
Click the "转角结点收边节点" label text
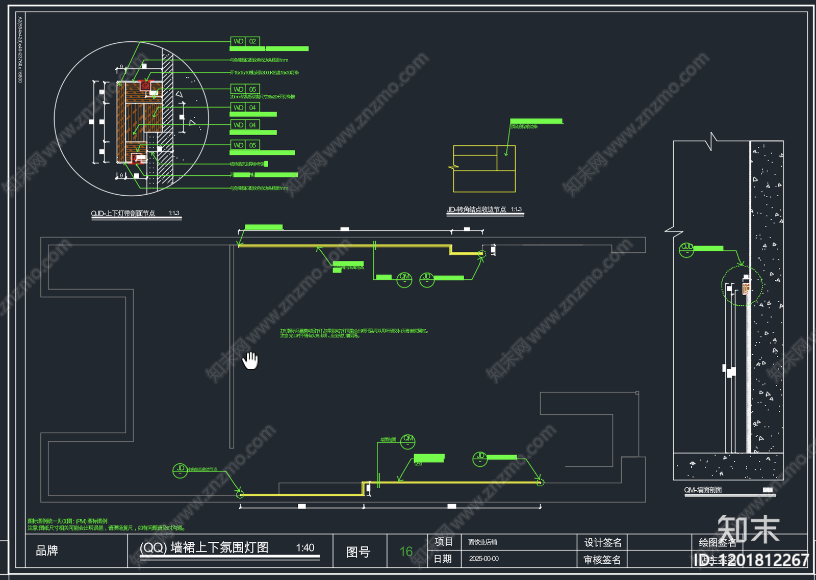202,469
